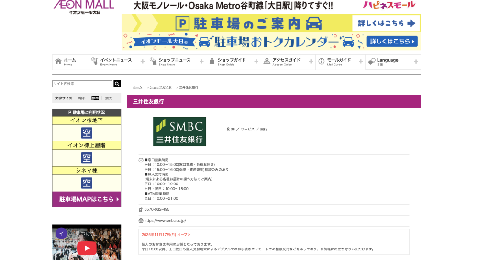Play the YouTube video via red button

click(87, 248)
